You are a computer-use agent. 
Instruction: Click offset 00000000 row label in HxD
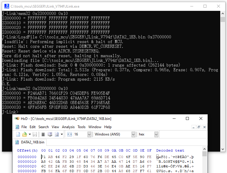(27, 157)
